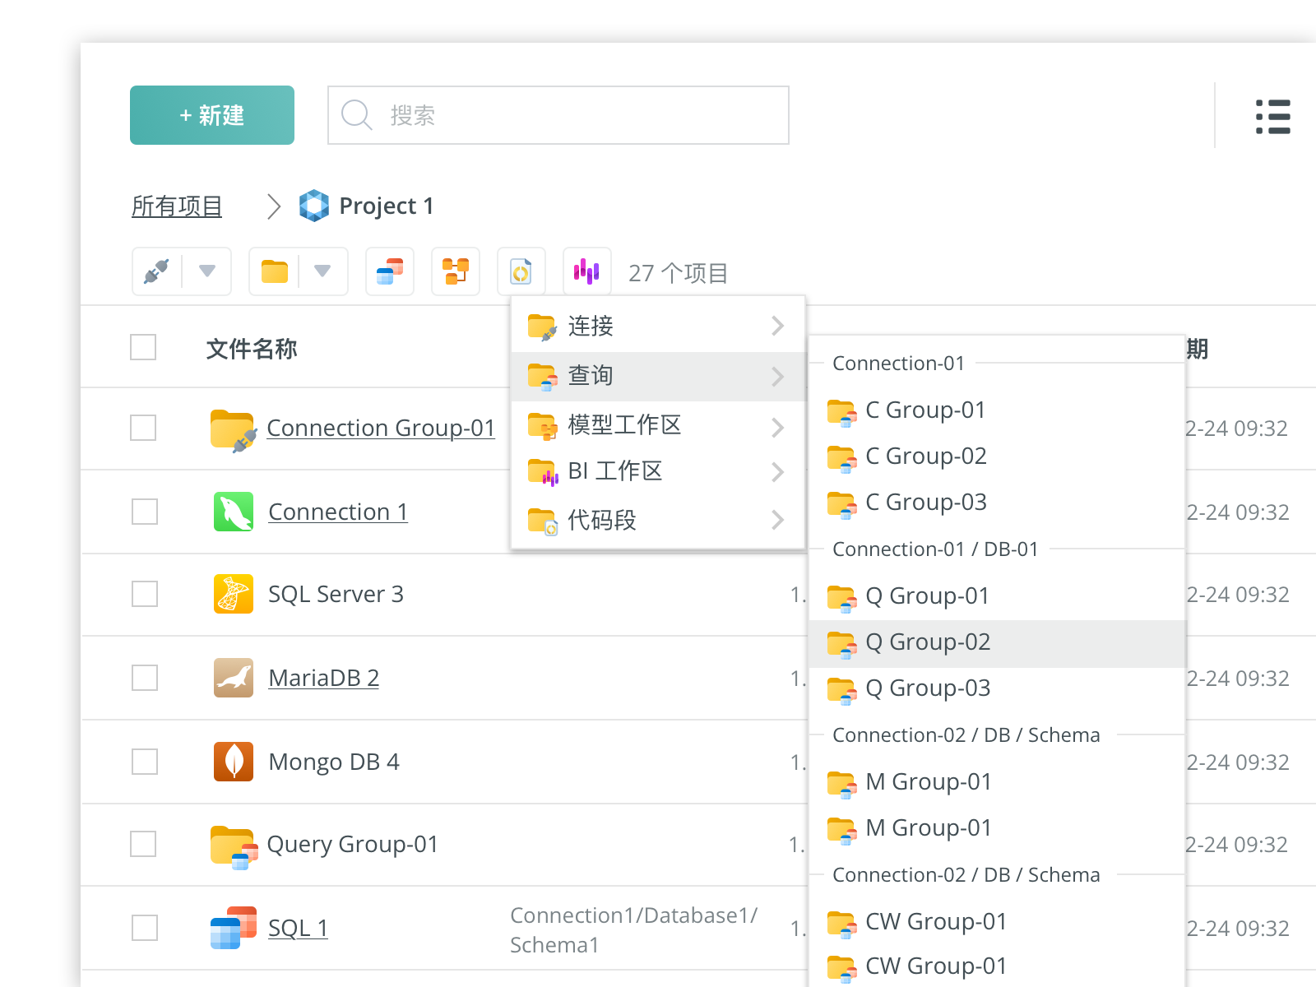Screen dimensions: 1316x987
Task: Click the query icon in the toolbar
Action: 390,271
